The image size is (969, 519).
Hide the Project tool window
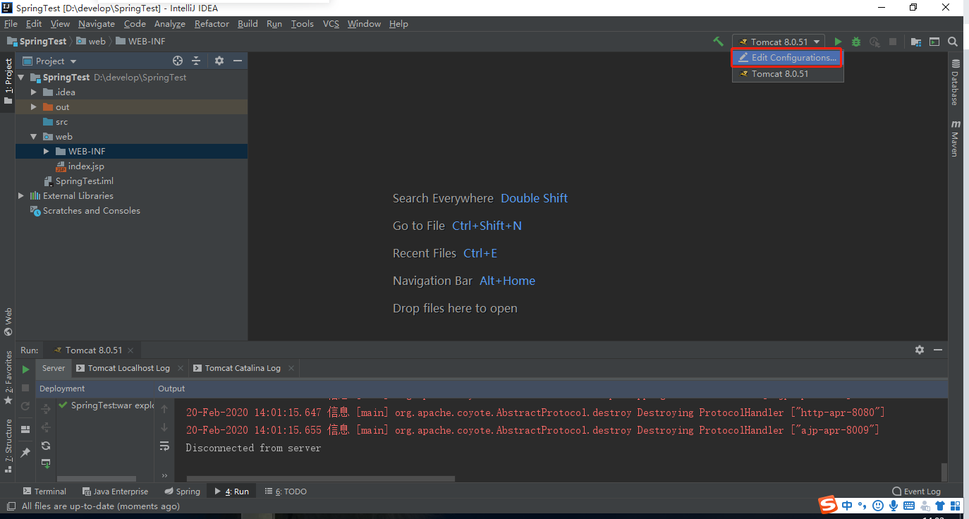(x=238, y=61)
